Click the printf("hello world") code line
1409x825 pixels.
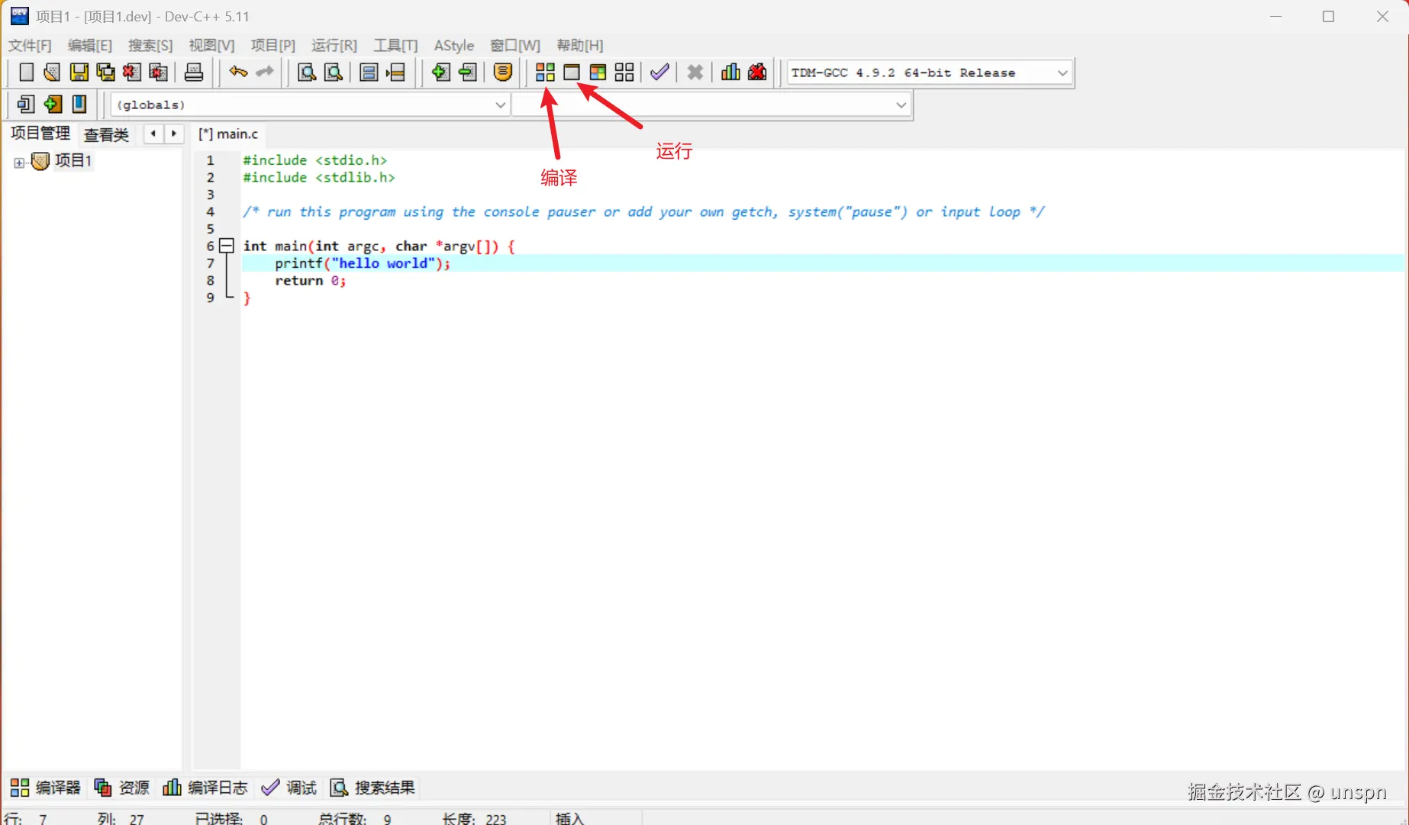(363, 263)
